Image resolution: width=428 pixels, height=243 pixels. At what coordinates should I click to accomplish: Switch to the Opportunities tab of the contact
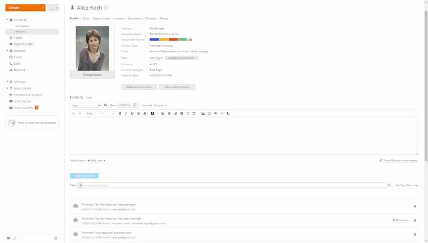pos(101,18)
